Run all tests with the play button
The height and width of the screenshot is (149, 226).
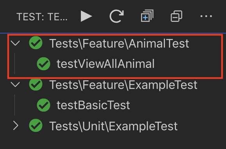tap(86, 16)
